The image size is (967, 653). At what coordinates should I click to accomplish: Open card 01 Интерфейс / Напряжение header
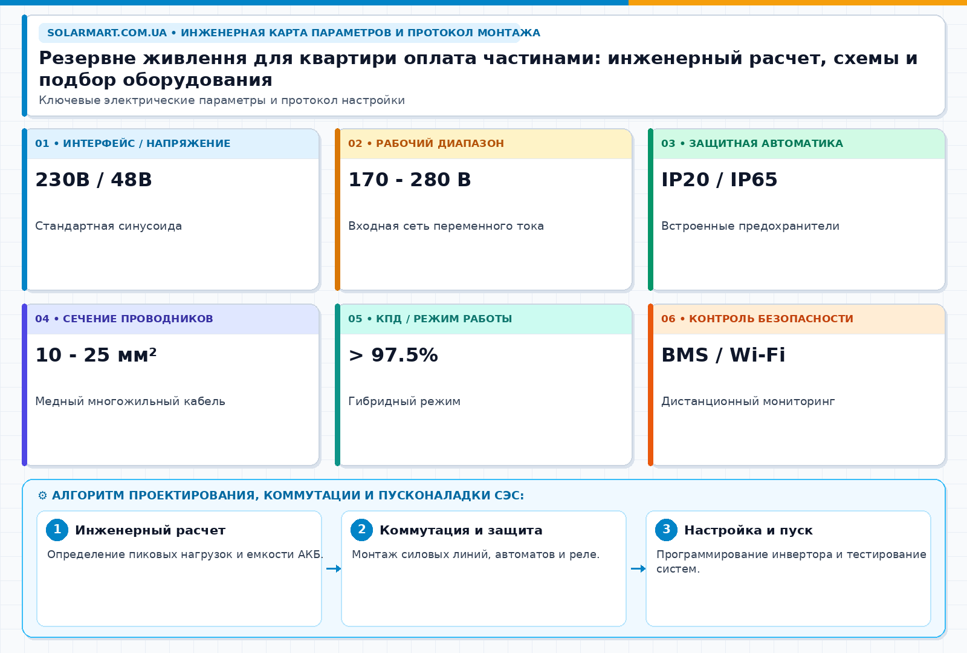[173, 144]
